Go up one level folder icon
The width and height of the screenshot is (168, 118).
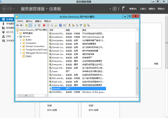pos(26,25)
